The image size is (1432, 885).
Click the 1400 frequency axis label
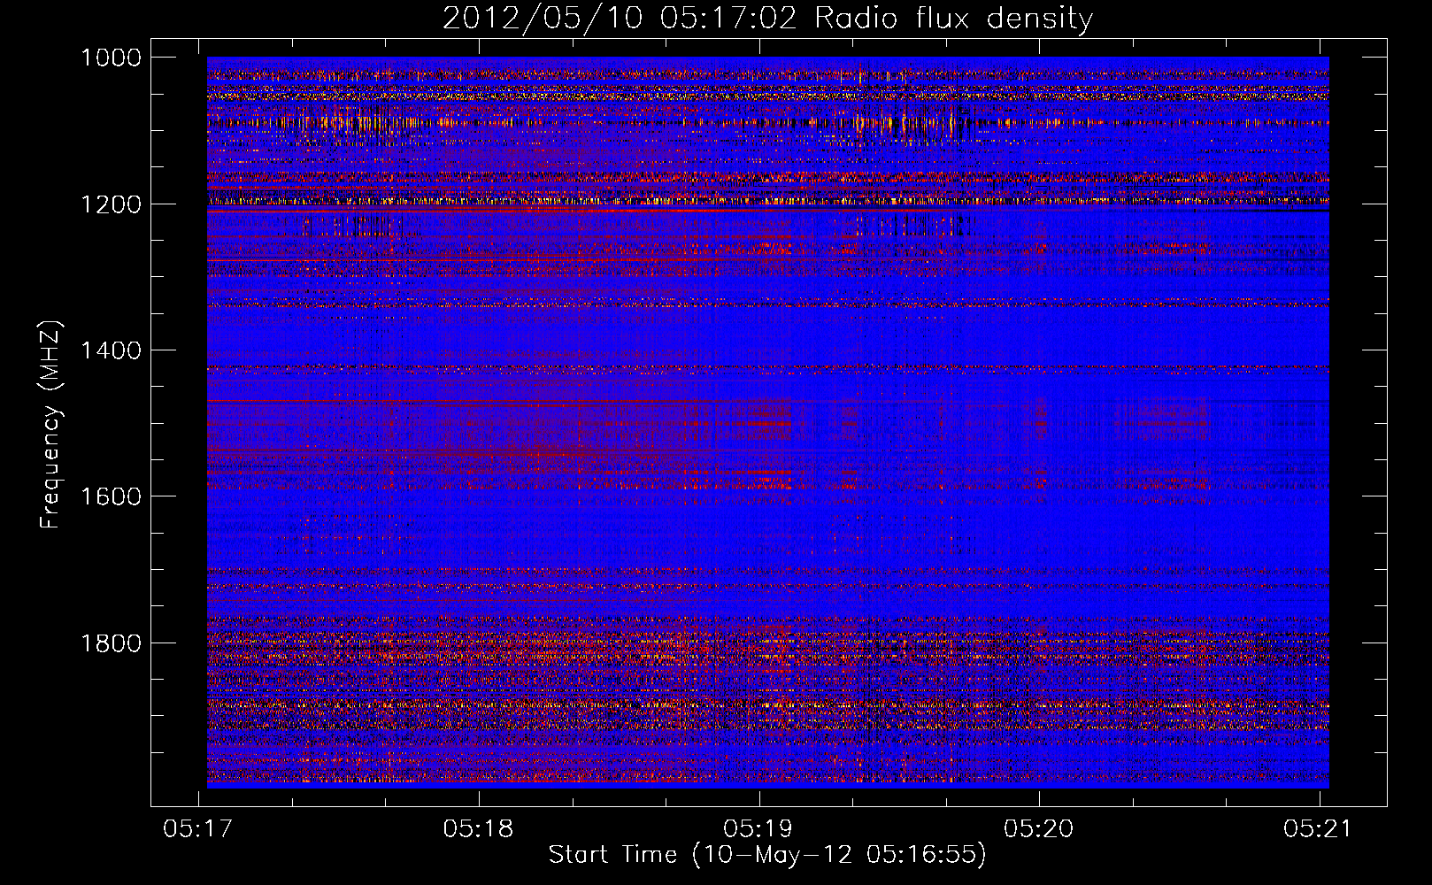click(111, 350)
